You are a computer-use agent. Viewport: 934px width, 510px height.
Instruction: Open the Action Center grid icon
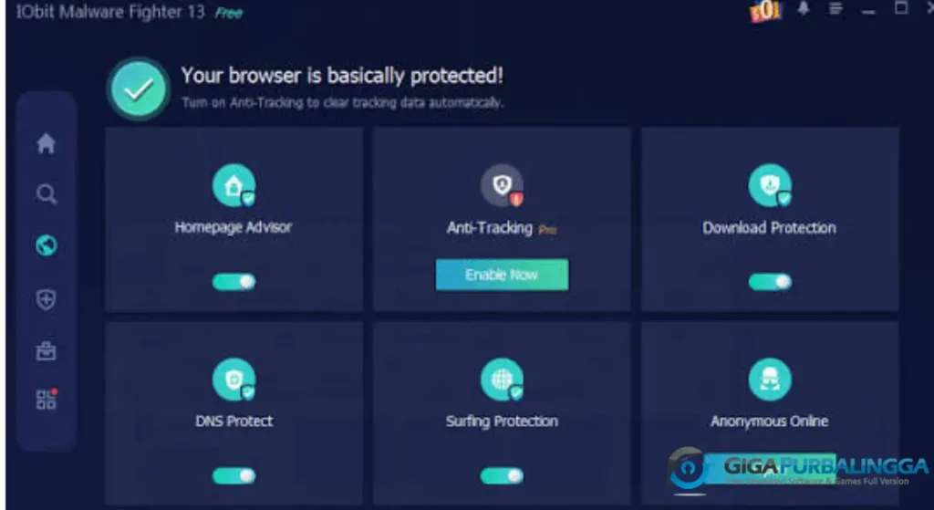click(x=47, y=400)
